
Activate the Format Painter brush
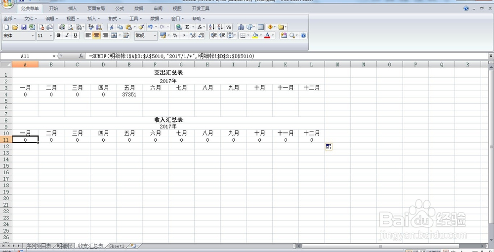pos(141,27)
